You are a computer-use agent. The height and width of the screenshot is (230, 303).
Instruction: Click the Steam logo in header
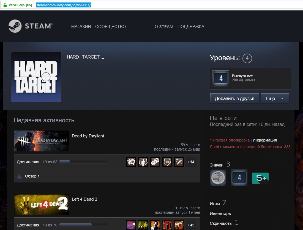30,26
